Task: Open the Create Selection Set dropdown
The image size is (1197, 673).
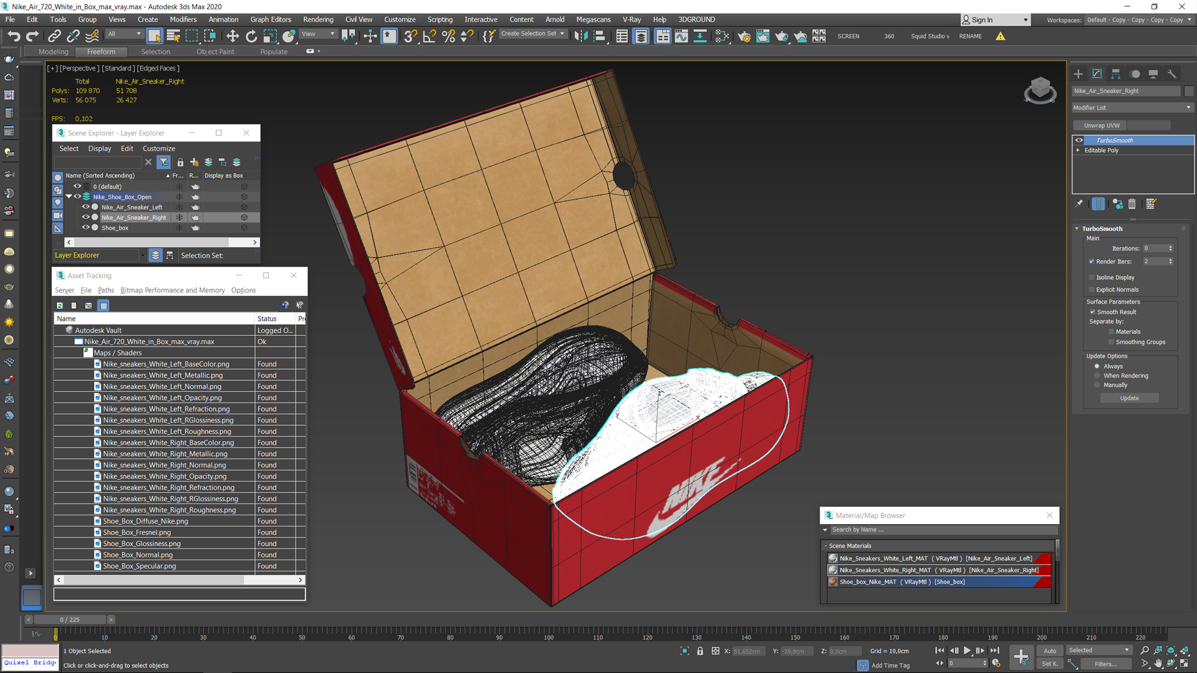Action: 533,34
